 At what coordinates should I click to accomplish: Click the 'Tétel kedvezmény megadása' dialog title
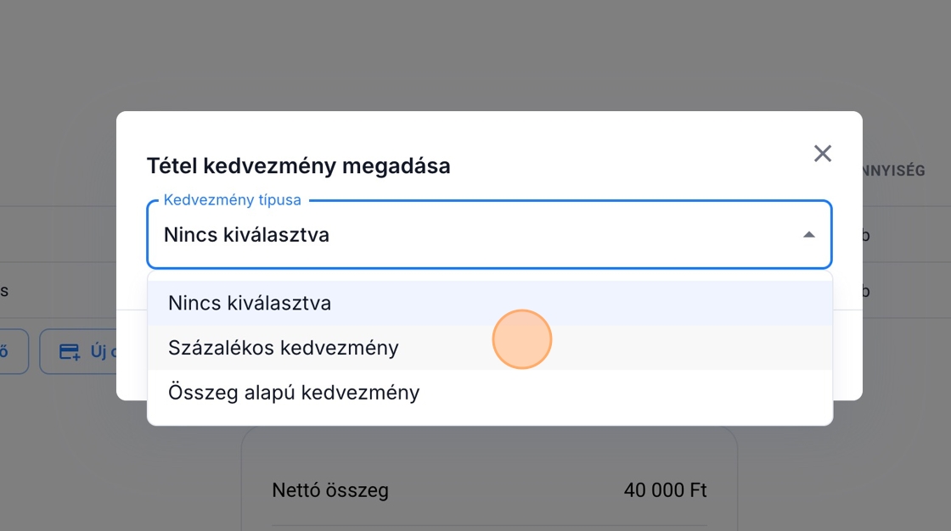click(298, 165)
